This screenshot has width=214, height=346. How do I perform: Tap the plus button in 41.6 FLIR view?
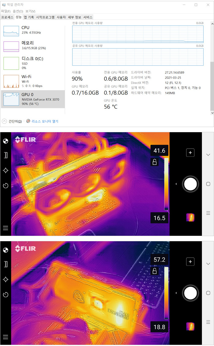point(190,153)
